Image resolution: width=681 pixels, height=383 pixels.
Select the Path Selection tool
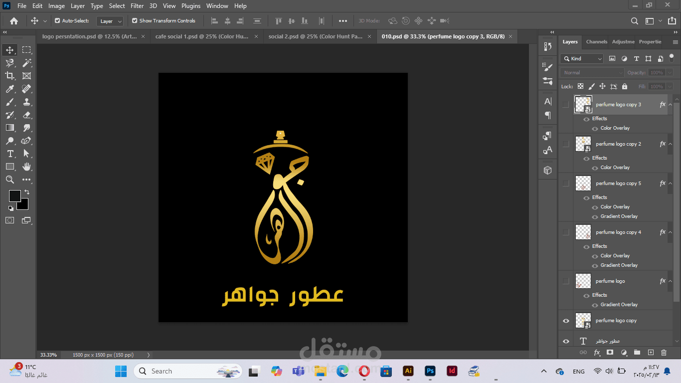tap(26, 154)
